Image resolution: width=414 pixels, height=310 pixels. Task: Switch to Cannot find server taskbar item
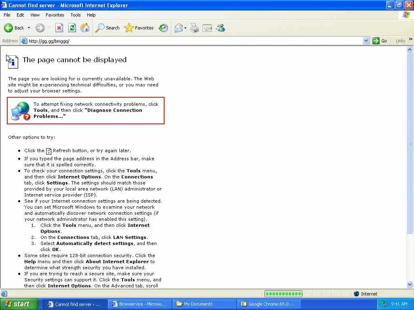click(x=74, y=304)
